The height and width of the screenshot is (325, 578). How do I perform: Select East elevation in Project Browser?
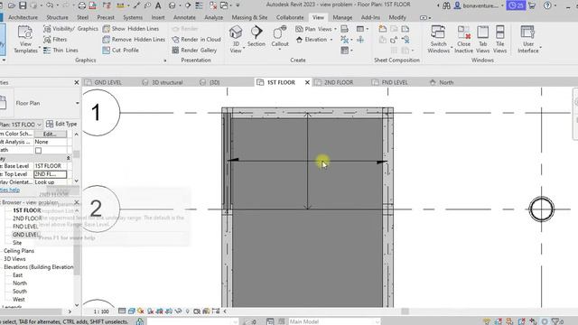(x=18, y=275)
